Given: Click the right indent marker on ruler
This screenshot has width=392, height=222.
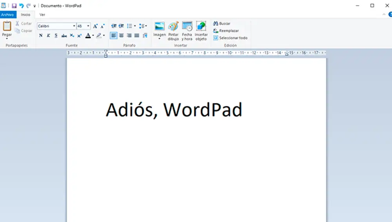Looking at the screenshot, I should point(287,53).
